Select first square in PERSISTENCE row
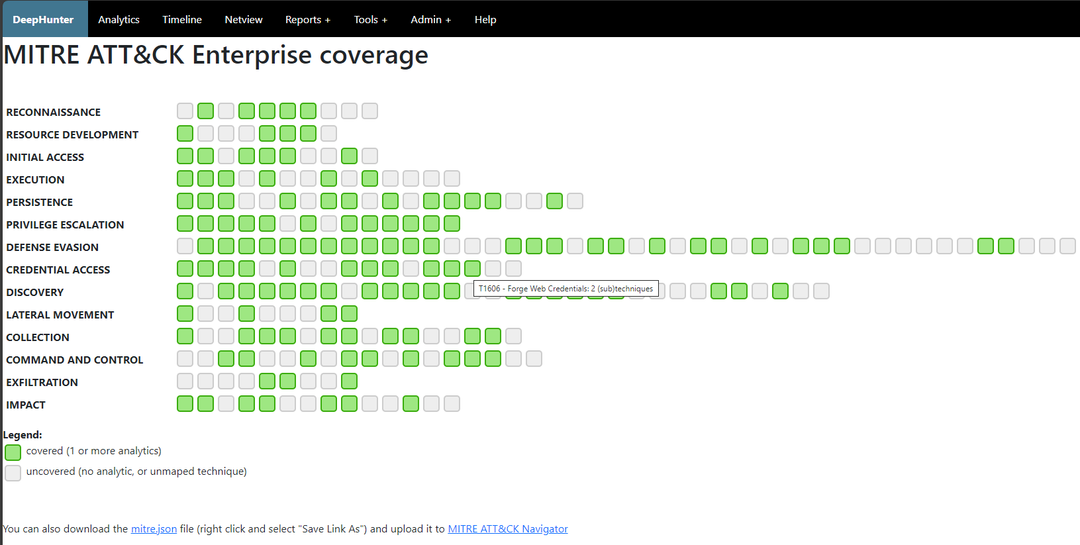Image resolution: width=1080 pixels, height=545 pixels. tap(185, 201)
